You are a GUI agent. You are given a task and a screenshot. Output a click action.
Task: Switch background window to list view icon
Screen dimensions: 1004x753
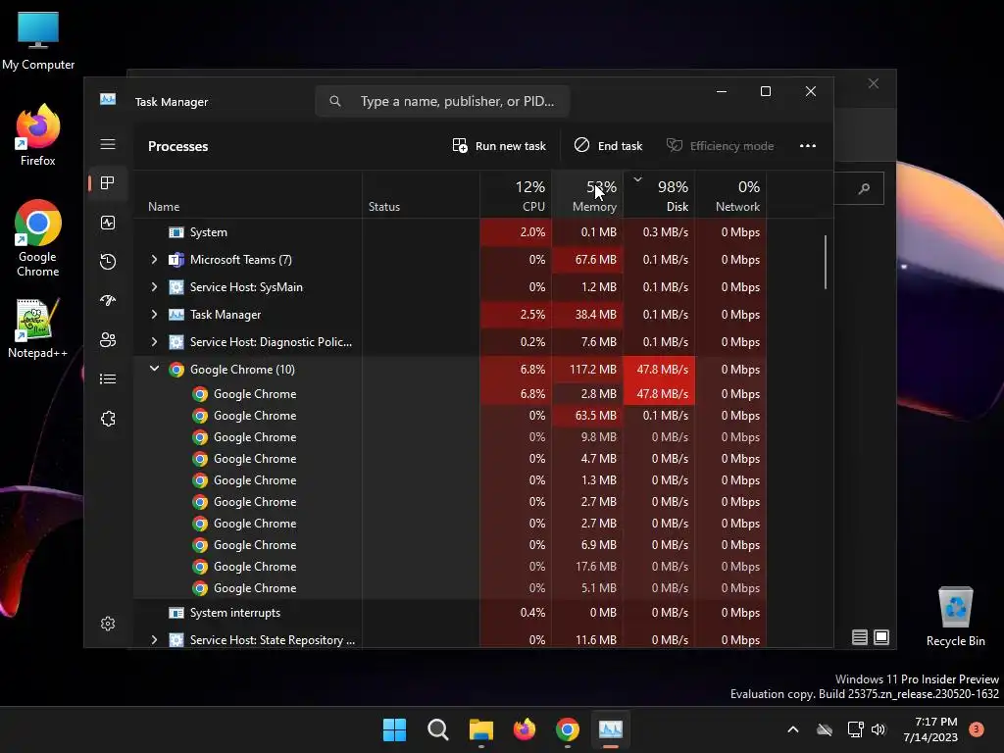859,637
